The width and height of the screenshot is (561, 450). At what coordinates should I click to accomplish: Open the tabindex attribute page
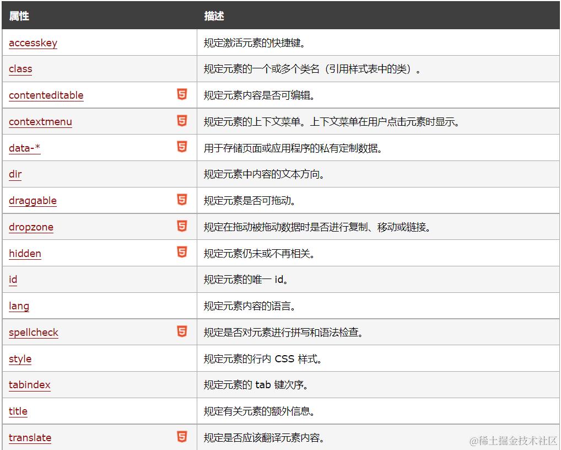point(29,385)
